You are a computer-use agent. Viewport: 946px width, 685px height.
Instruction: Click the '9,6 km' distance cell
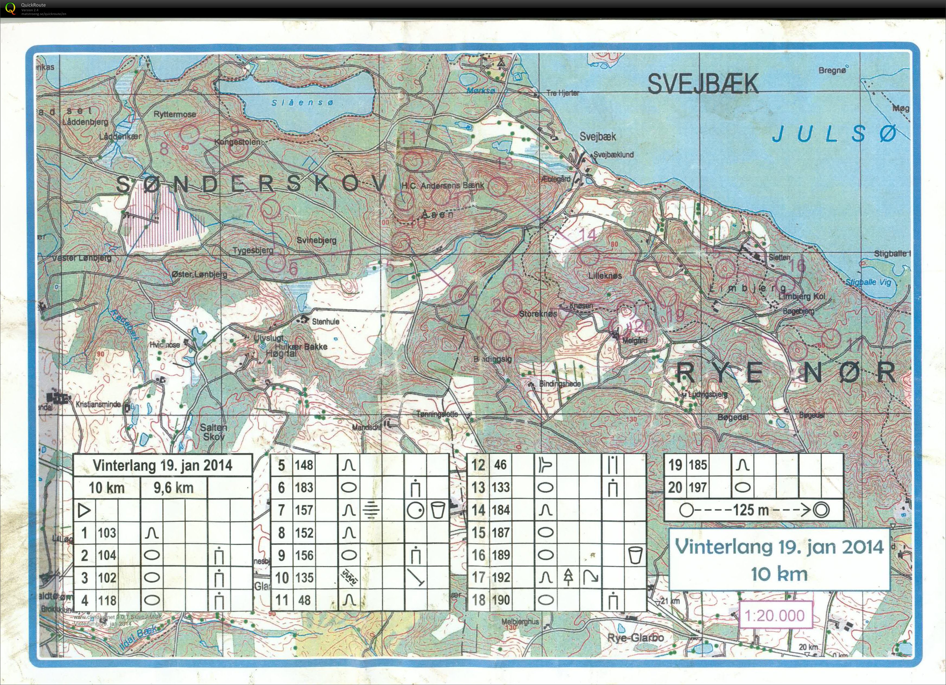click(x=173, y=488)
